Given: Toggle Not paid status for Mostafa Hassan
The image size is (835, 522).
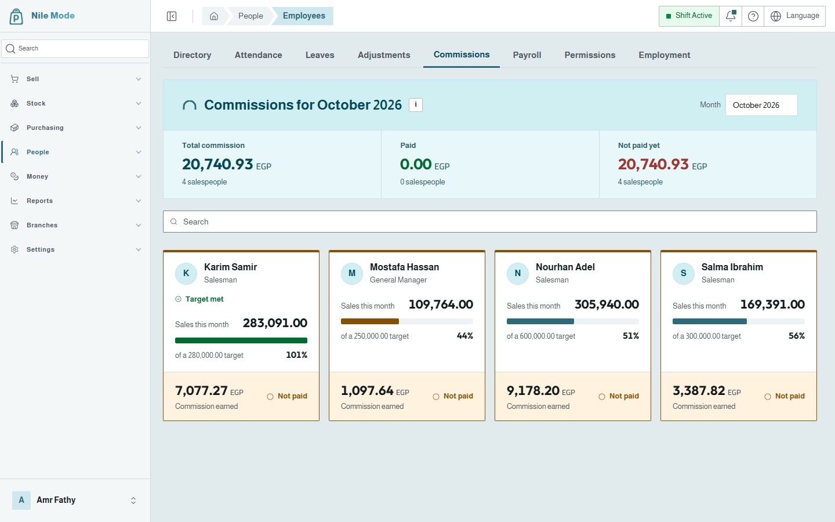Looking at the screenshot, I should 453,396.
